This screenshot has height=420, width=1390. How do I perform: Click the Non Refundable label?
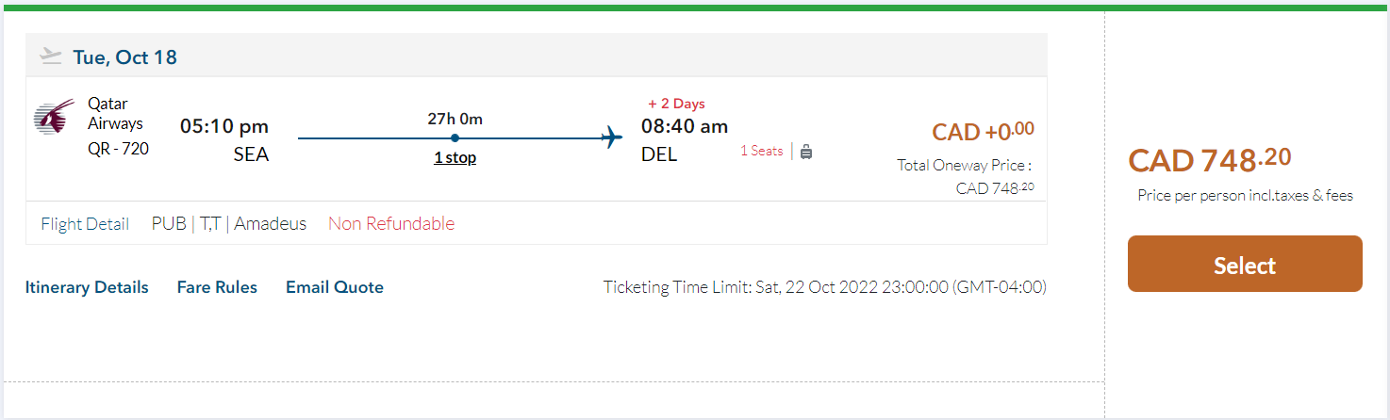pyautogui.click(x=391, y=224)
